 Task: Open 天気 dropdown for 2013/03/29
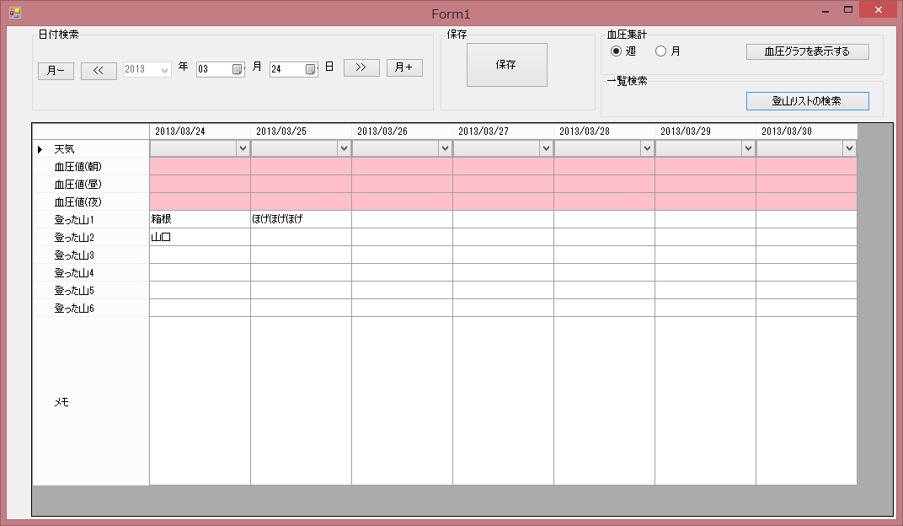(748, 148)
